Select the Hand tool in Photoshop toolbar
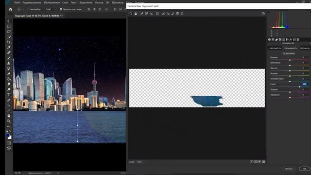 pyautogui.click(x=9, y=116)
